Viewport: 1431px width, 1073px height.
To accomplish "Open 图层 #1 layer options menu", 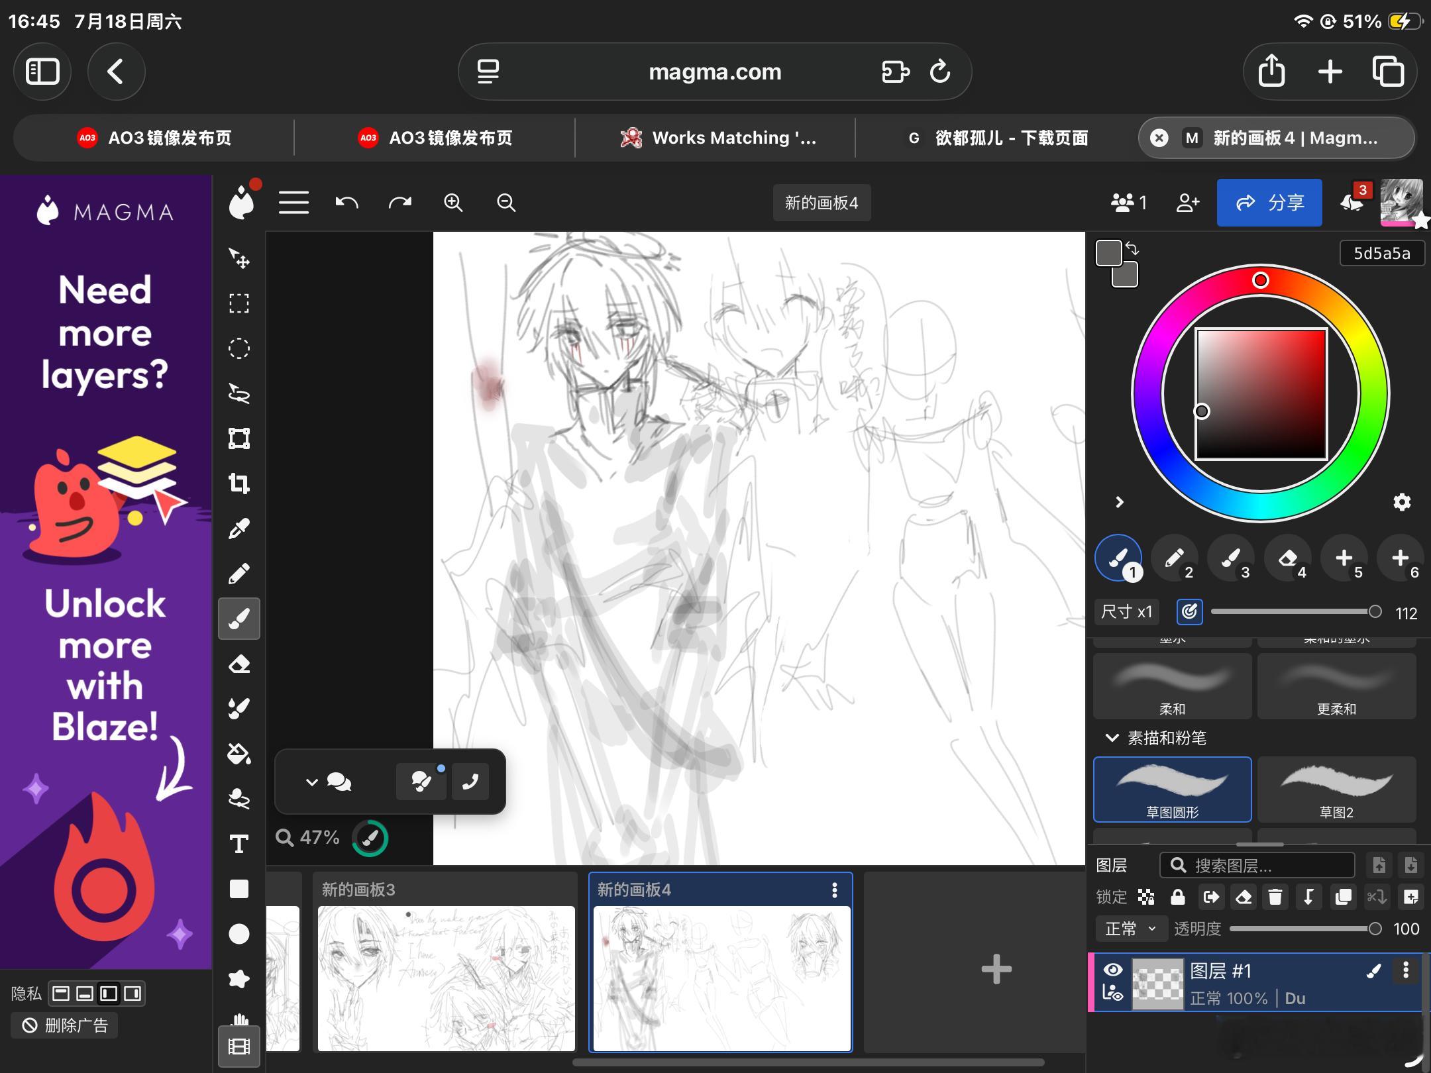I will pyautogui.click(x=1406, y=971).
